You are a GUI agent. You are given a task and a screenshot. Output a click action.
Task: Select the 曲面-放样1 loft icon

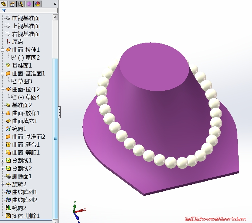[x=8, y=113]
